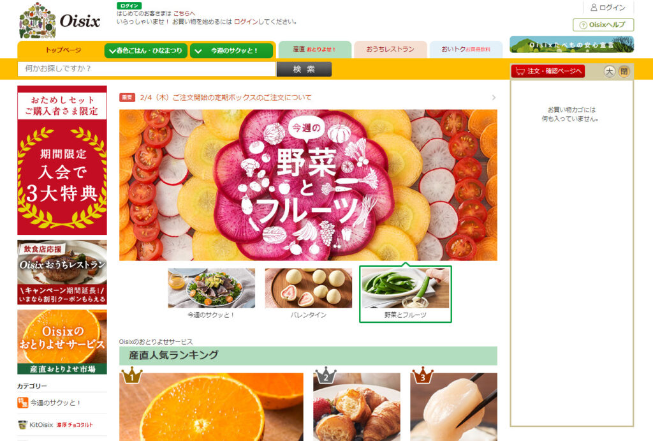The image size is (653, 441).
Task: Click the 何かお探しですか search field
Action: click(x=147, y=69)
